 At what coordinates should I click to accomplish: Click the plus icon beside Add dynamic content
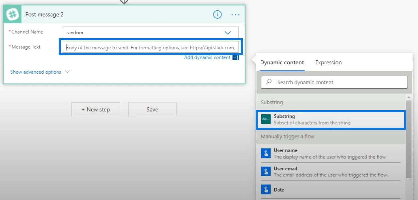click(x=235, y=57)
